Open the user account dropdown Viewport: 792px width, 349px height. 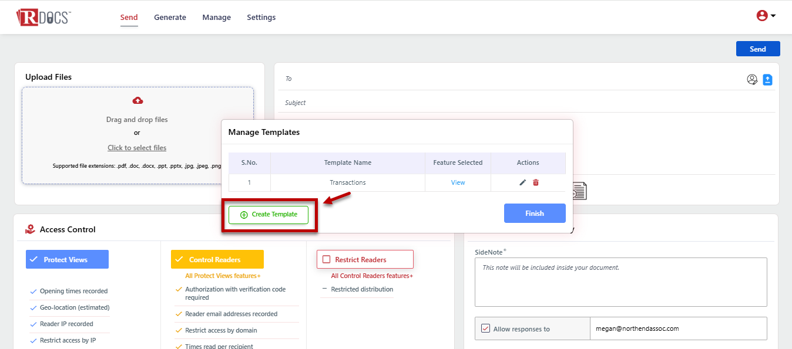coord(766,16)
